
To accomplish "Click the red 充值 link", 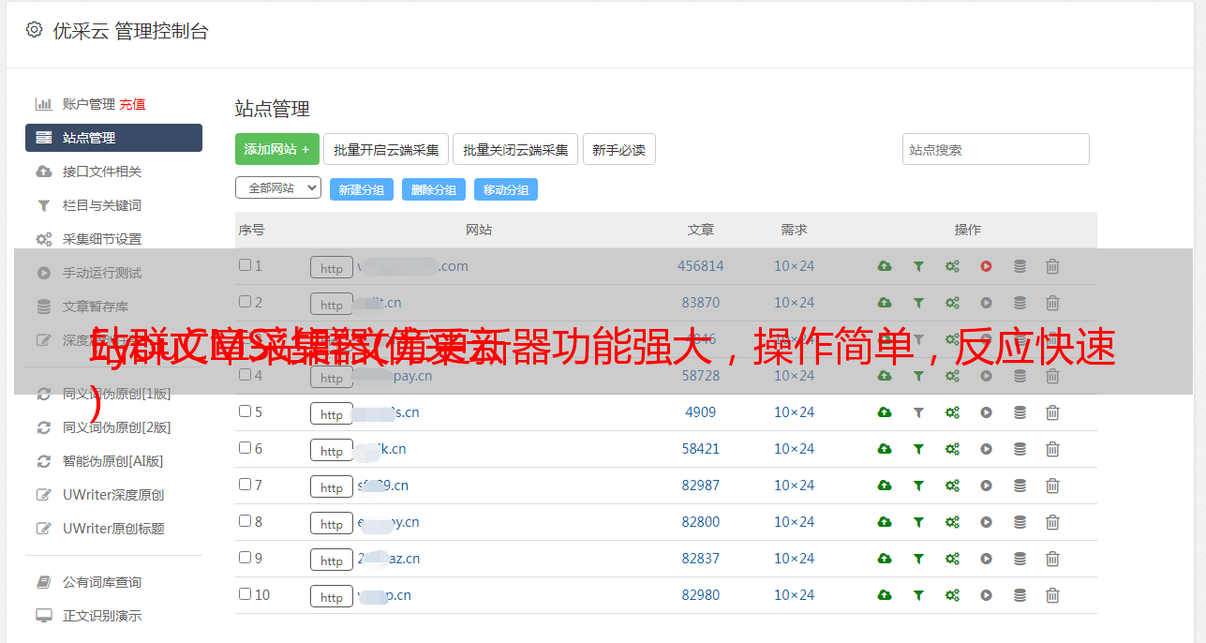I will (x=132, y=104).
